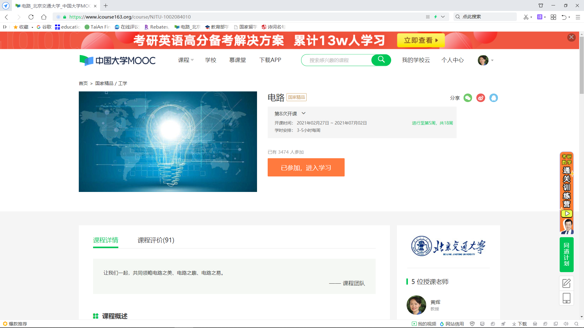Share course via Weibo icon
This screenshot has height=328, width=584.
pyautogui.click(x=481, y=98)
